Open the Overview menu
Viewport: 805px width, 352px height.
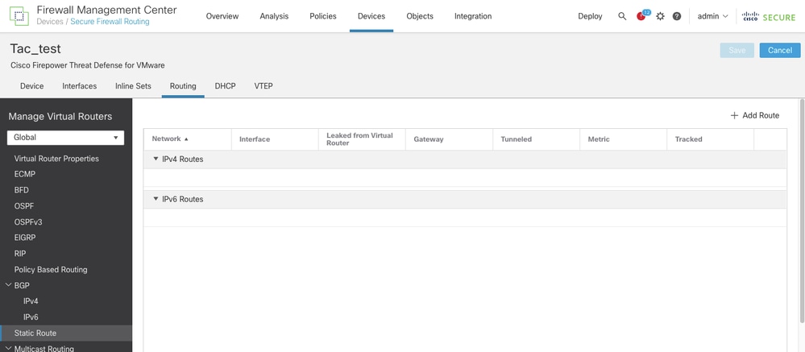pyautogui.click(x=222, y=16)
